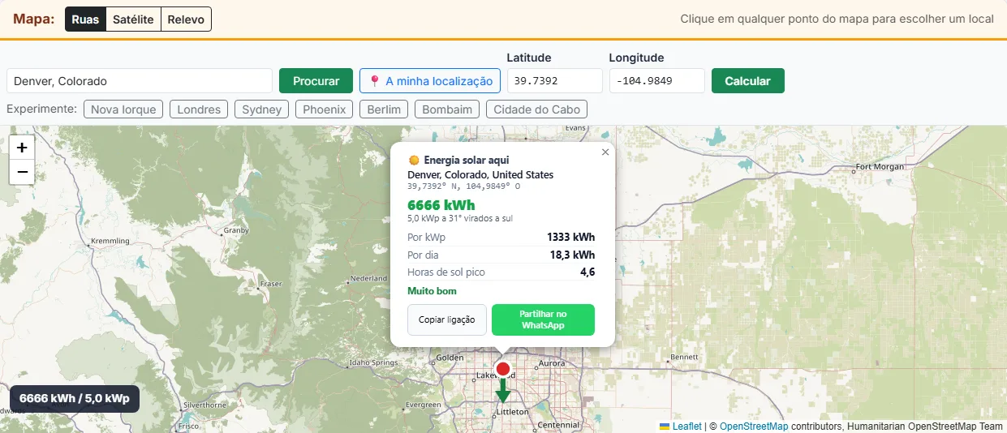Click the Granby map label
1007x433 pixels.
[235, 230]
